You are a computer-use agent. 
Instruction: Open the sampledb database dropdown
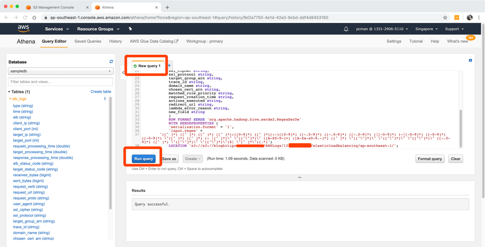coord(60,71)
